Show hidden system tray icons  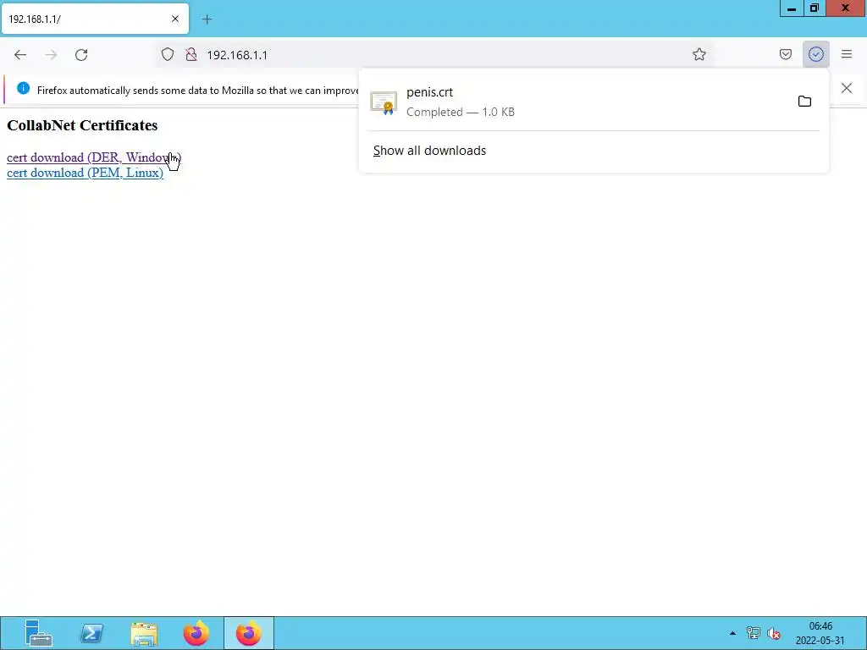click(x=732, y=633)
